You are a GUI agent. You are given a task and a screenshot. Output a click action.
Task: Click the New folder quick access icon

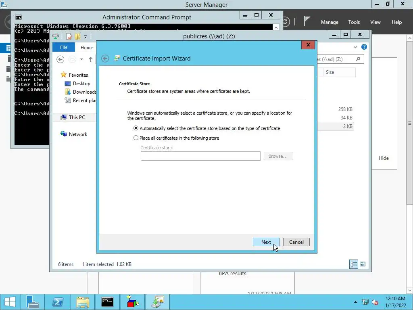coord(77,36)
